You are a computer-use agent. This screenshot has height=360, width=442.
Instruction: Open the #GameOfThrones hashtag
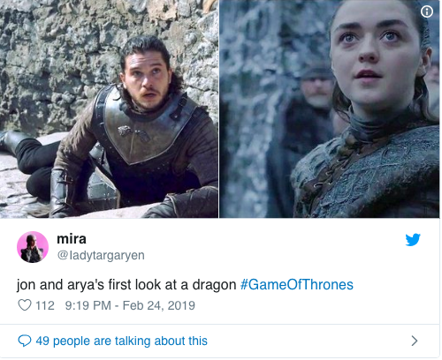coord(297,285)
